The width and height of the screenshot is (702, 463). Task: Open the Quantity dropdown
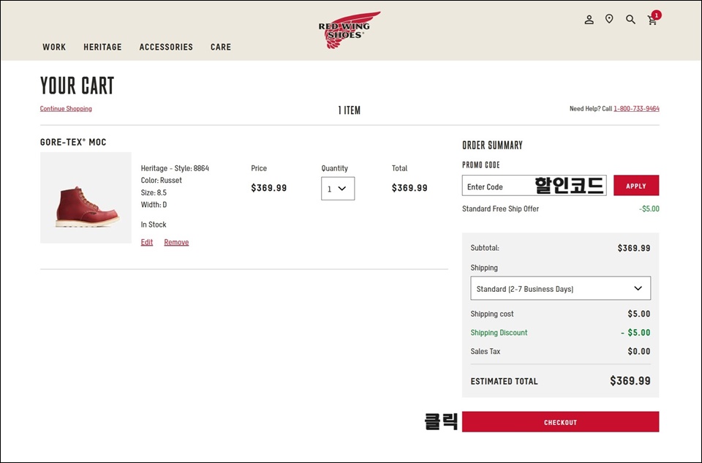(x=338, y=189)
